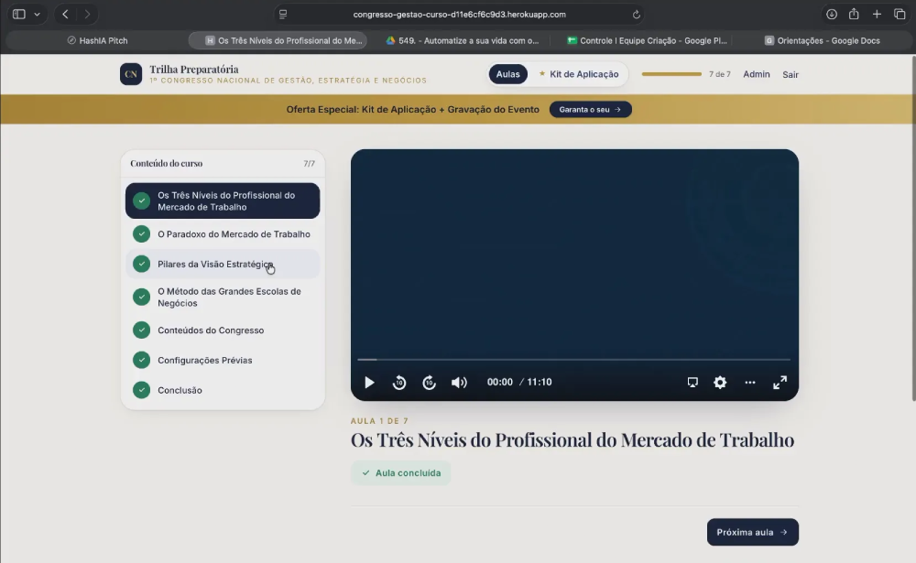Click the video progress bar

(x=573, y=359)
